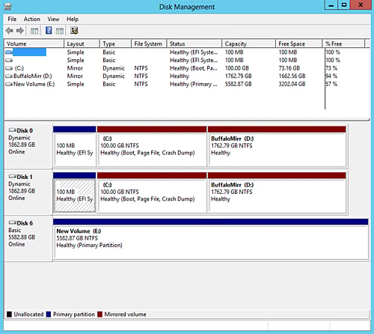The height and width of the screenshot is (334, 374).
Task: Click capacity 1762.79 GB in the volume list
Action: click(x=239, y=76)
